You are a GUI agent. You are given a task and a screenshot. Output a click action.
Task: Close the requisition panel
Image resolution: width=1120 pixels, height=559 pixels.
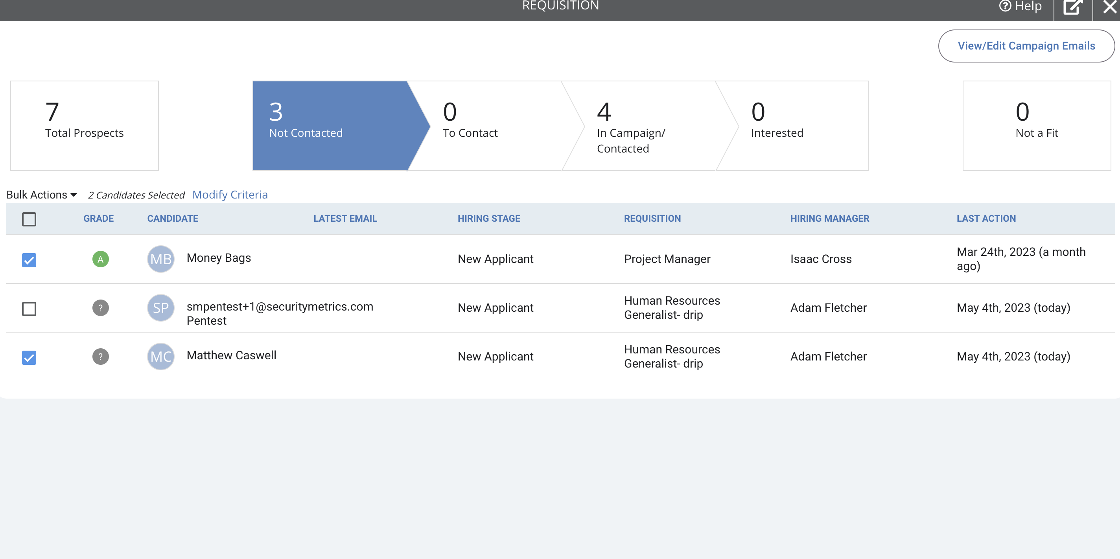[x=1109, y=7]
